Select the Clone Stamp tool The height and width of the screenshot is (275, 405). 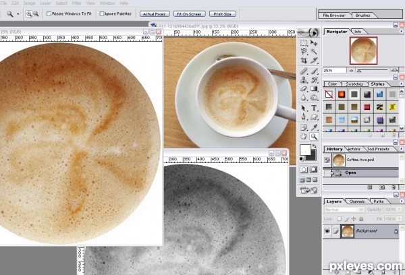[304, 80]
